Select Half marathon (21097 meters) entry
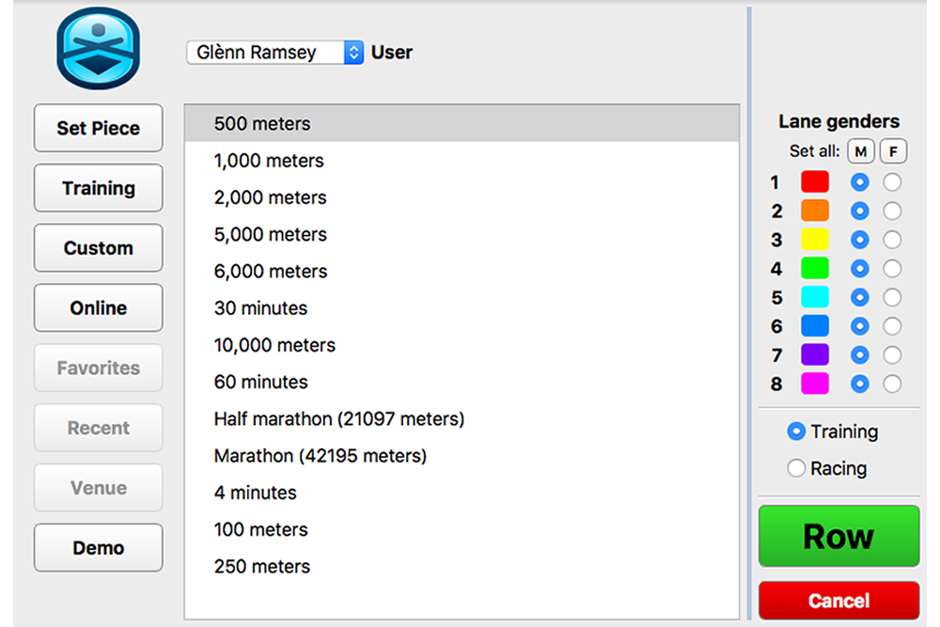940x627 pixels. click(x=338, y=418)
